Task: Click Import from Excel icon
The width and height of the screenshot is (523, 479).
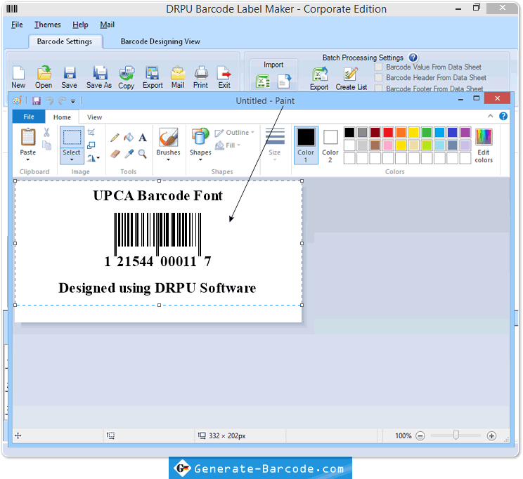Action: (x=263, y=81)
